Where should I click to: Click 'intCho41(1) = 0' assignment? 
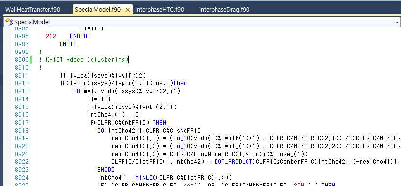113,114
